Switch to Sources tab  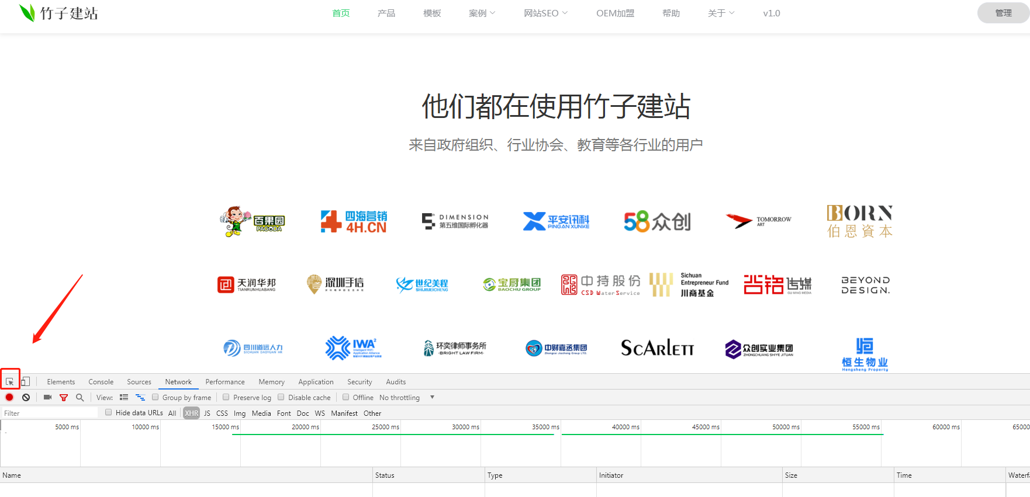coord(139,382)
